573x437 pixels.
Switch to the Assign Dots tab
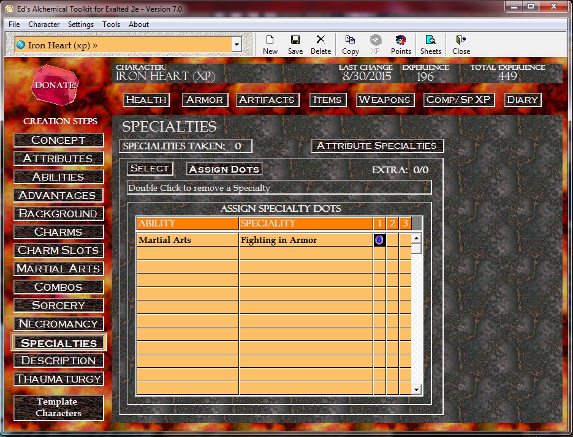tap(224, 169)
